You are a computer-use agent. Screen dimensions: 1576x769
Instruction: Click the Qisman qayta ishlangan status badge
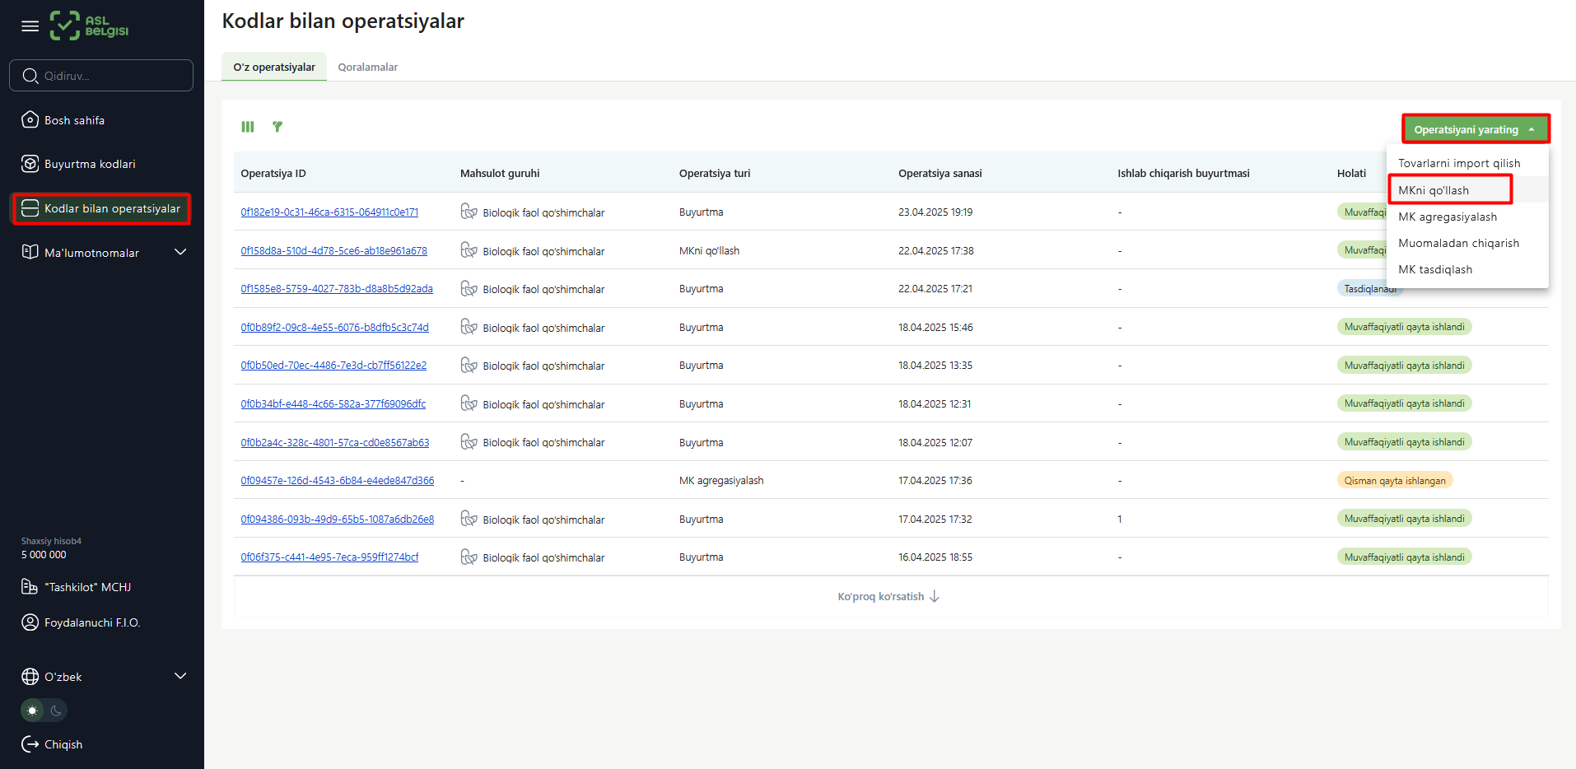click(1395, 481)
